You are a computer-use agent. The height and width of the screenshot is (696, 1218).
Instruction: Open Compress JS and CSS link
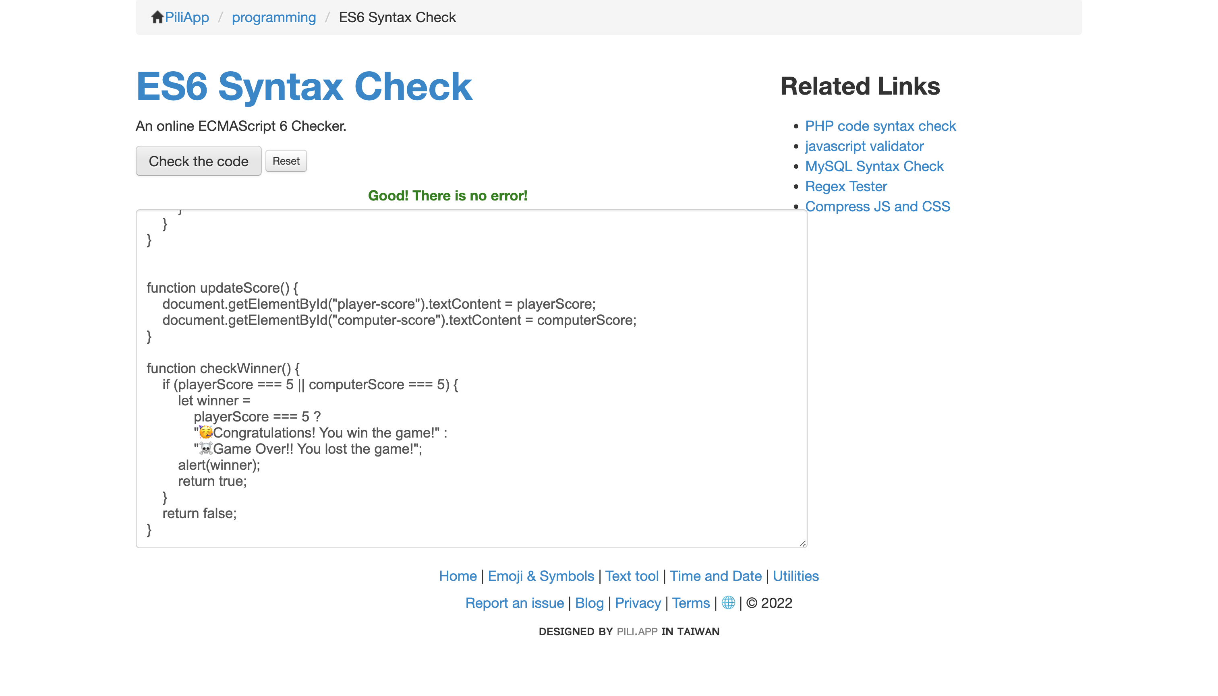877,206
